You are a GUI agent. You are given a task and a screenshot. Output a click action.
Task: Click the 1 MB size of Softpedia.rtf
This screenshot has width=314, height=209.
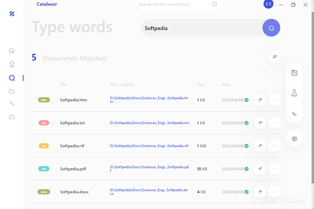201,146
